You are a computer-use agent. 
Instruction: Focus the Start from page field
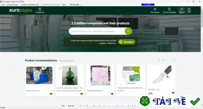pyautogui.click(x=82, y=5)
